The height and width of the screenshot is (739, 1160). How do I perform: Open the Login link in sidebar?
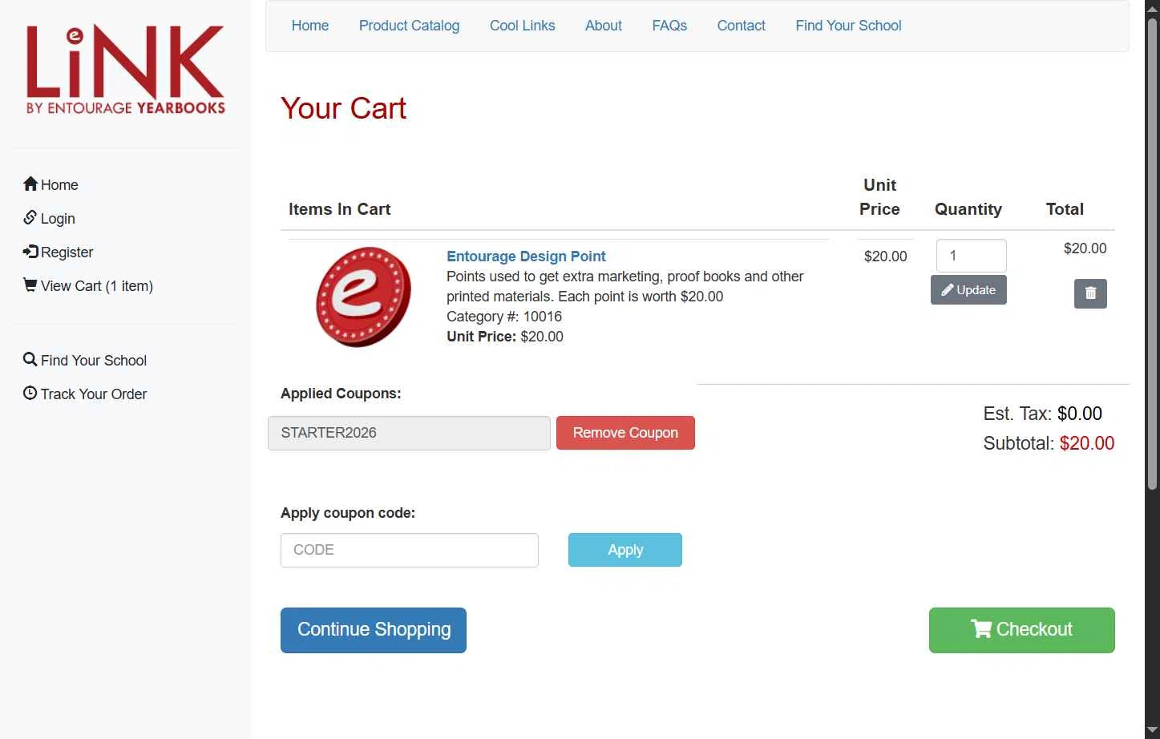click(x=58, y=219)
